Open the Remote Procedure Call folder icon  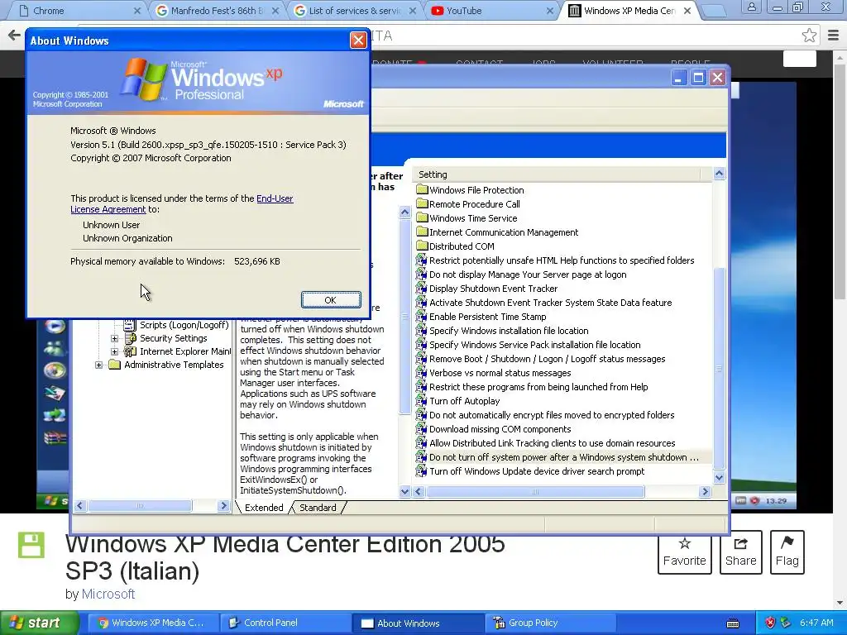(x=422, y=204)
